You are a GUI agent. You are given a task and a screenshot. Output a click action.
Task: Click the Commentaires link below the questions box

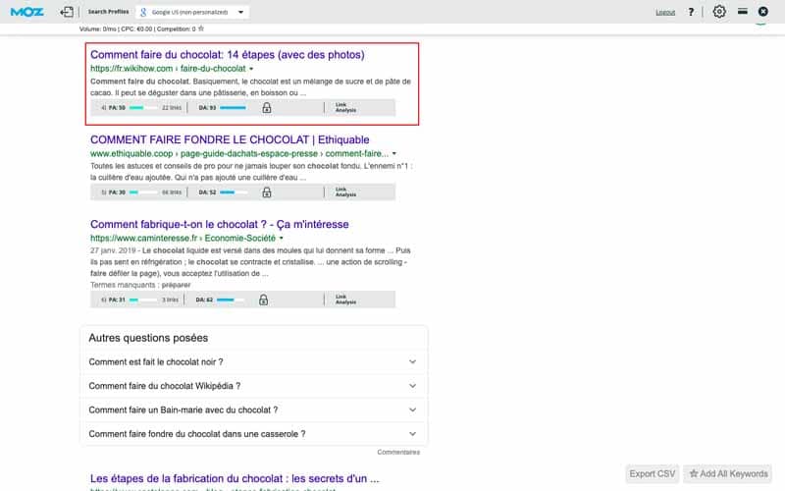coord(398,452)
